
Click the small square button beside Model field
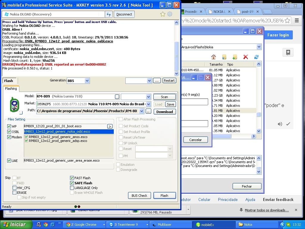[117, 97]
